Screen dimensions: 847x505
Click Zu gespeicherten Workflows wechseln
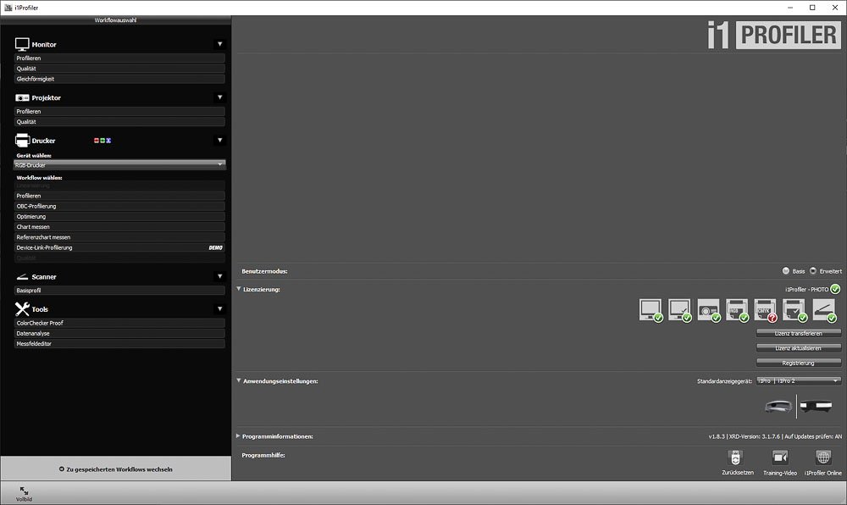[115, 469]
